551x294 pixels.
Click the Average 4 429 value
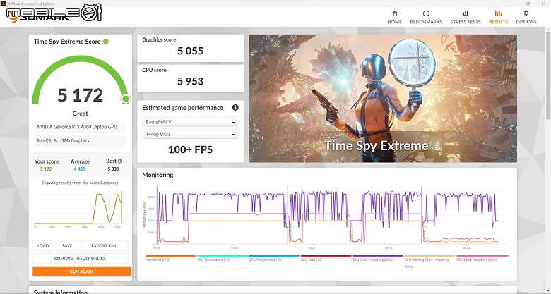click(x=80, y=169)
